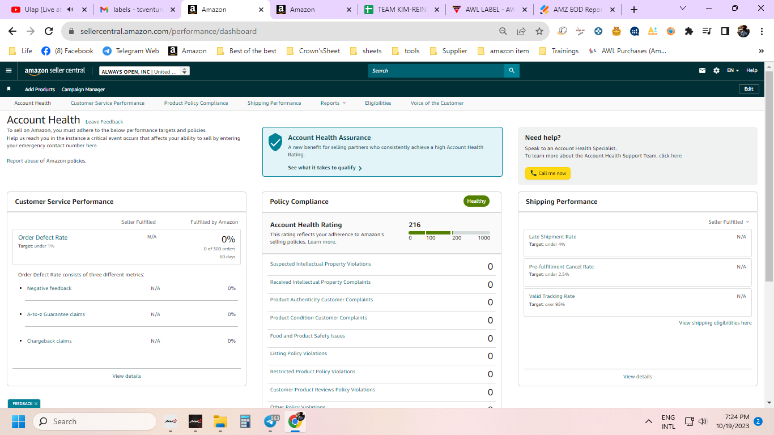This screenshot has width=774, height=435.
Task: Click the volume speaker tray icon
Action: click(703, 421)
